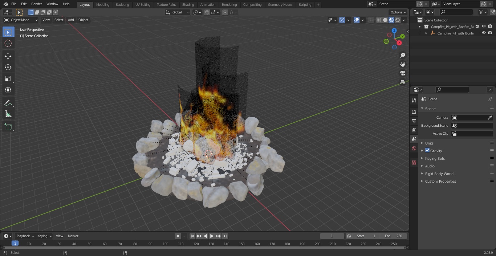Switch perspective/orthographic with grid gizmo

402,82
